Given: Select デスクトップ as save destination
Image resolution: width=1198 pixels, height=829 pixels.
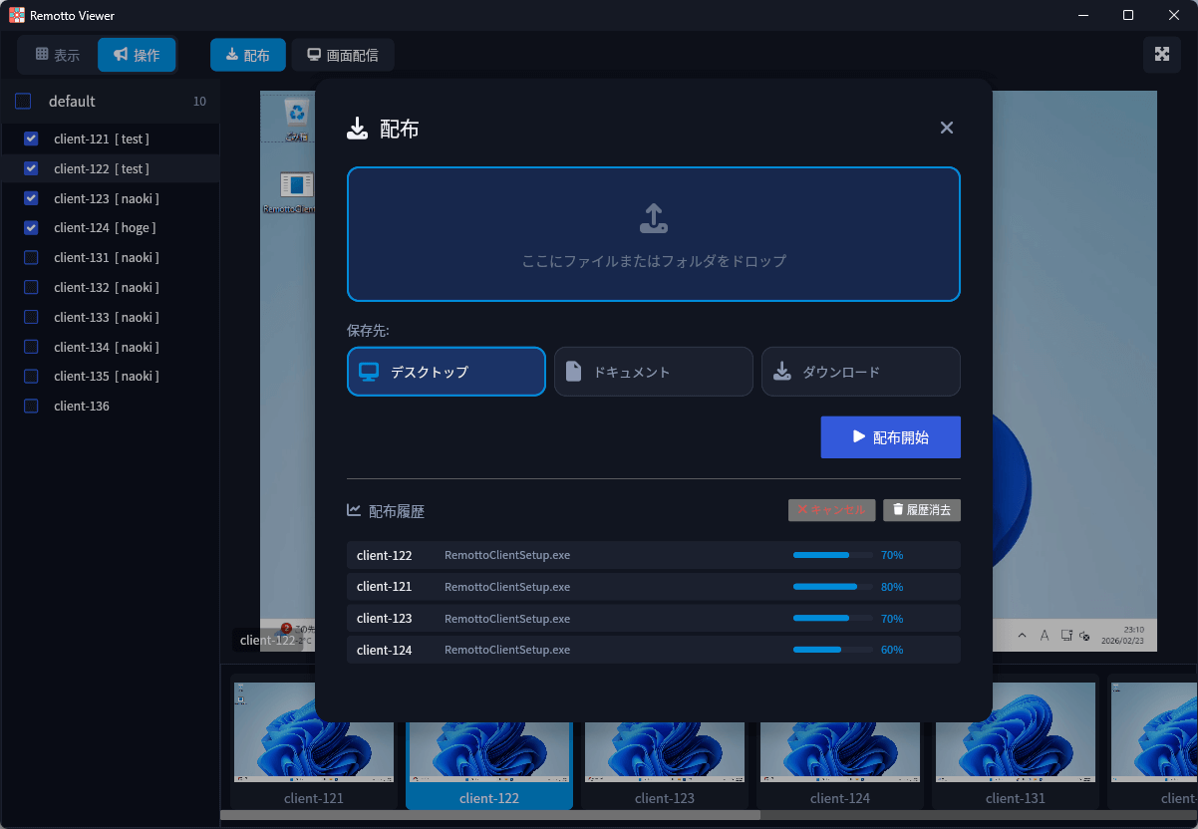Looking at the screenshot, I should [446, 372].
